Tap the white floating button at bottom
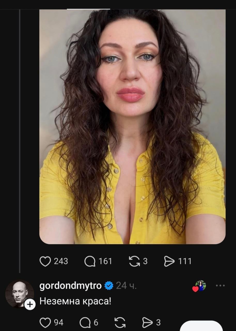 [201, 326]
